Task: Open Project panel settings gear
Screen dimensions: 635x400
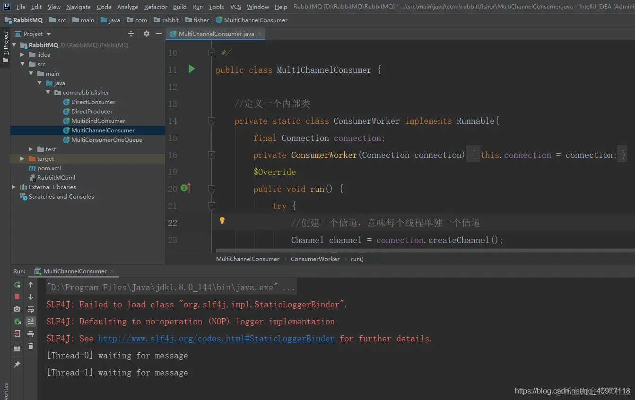Action: (x=147, y=34)
